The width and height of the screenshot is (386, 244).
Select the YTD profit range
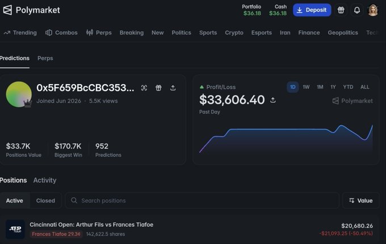click(348, 87)
